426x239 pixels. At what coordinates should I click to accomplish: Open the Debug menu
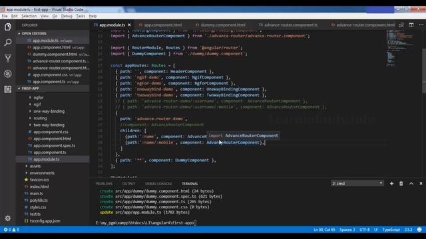(67, 16)
